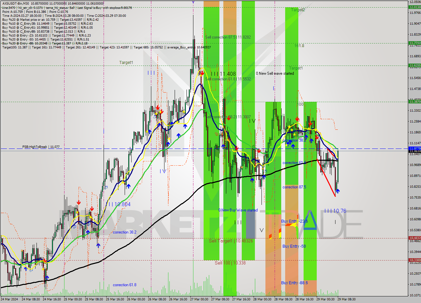Select the 161.8 level label
Screen dimensions: 421x303
click(x=299, y=46)
